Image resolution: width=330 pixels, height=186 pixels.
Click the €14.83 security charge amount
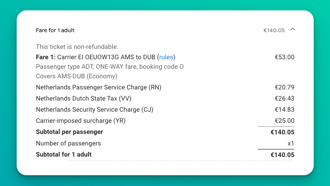(284, 109)
